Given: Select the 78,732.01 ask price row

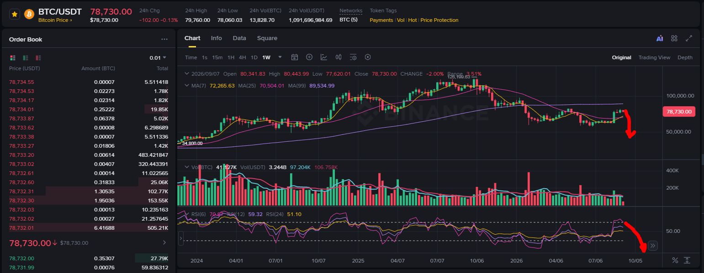Looking at the screenshot, I should [x=89, y=228].
